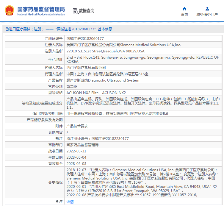
Task: Click the 生效日期 row label
Action: pyautogui.click(x=55, y=157)
